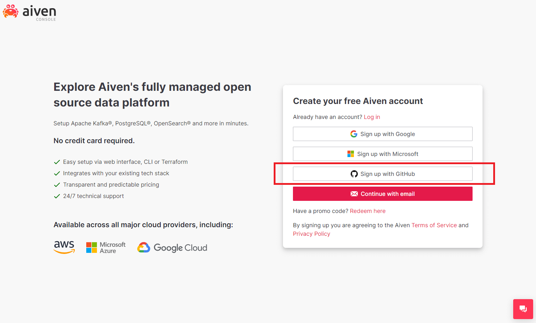Click the aiven CONSOLE wordmark
Viewport: 536px width, 323px height.
coord(39,13)
